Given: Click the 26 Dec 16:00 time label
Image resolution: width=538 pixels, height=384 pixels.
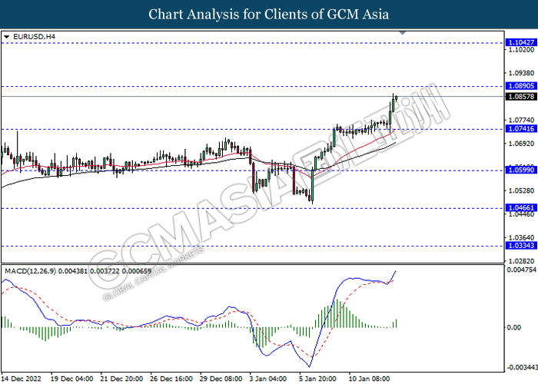Looking at the screenshot, I should point(171,379).
